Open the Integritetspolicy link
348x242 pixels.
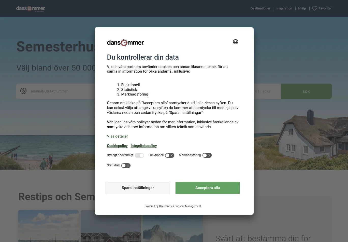pos(143,146)
